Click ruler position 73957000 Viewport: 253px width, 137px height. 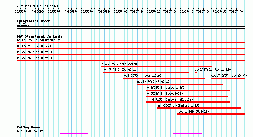point(121,11)
